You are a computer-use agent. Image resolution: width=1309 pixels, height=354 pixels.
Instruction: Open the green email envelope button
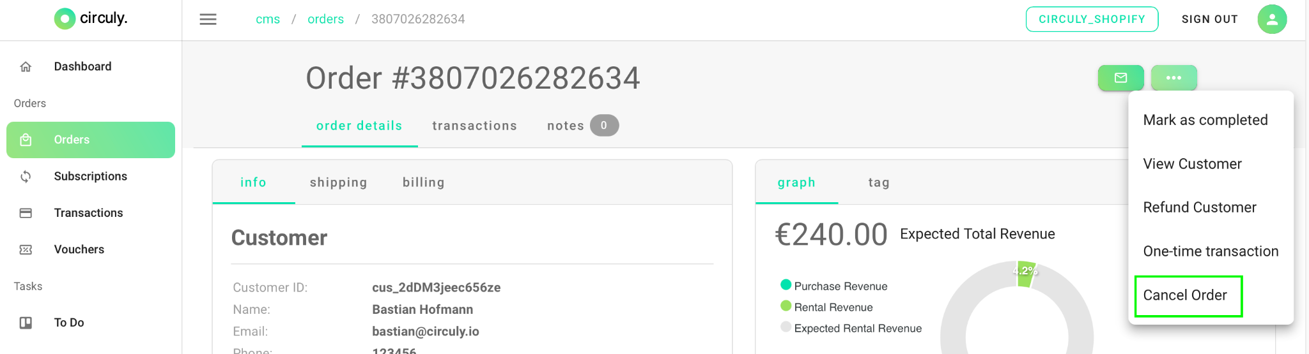pyautogui.click(x=1121, y=78)
